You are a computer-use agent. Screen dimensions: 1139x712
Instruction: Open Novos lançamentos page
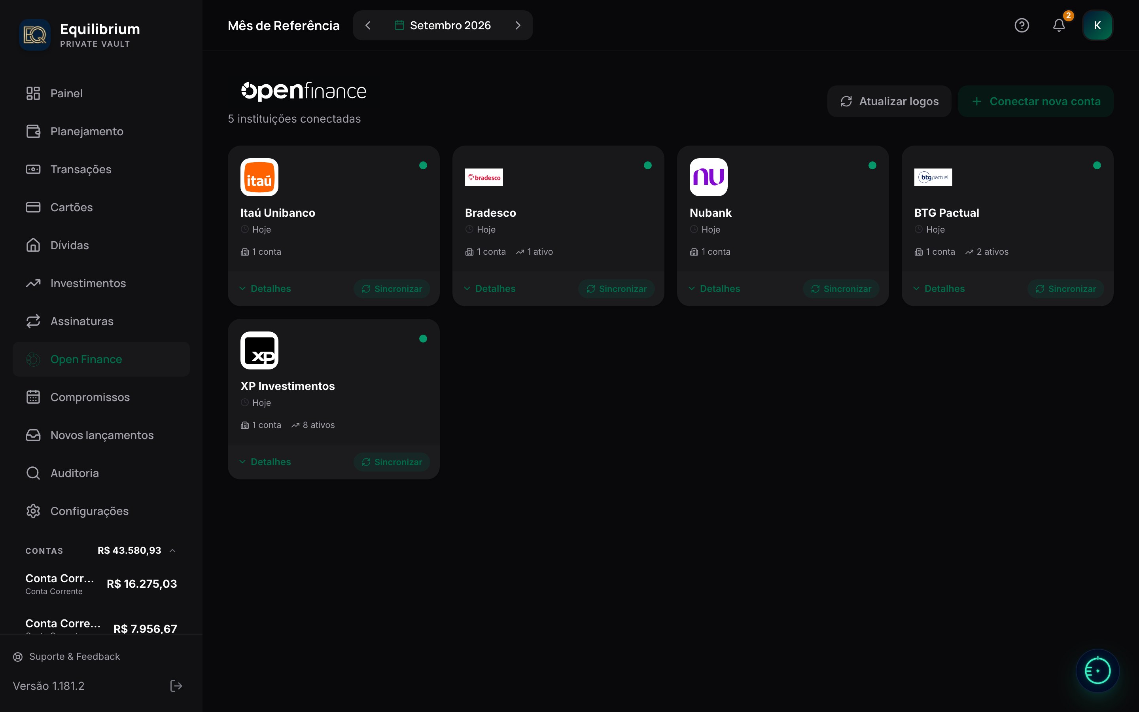click(101, 435)
